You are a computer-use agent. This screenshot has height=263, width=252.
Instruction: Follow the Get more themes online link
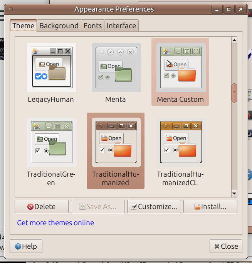(55, 223)
